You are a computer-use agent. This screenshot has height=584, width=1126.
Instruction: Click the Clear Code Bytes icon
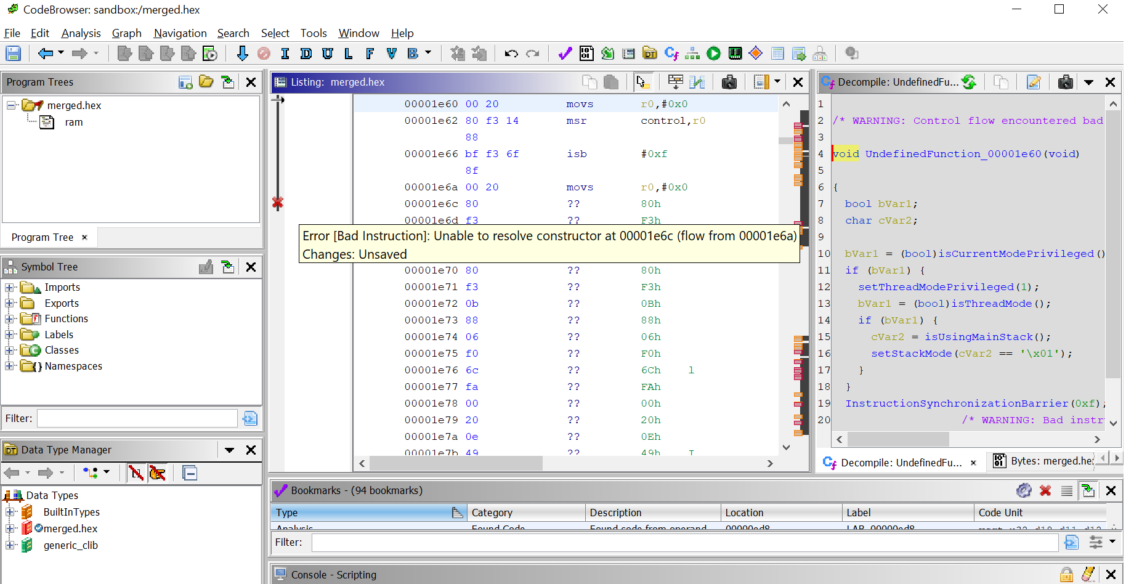pos(264,54)
